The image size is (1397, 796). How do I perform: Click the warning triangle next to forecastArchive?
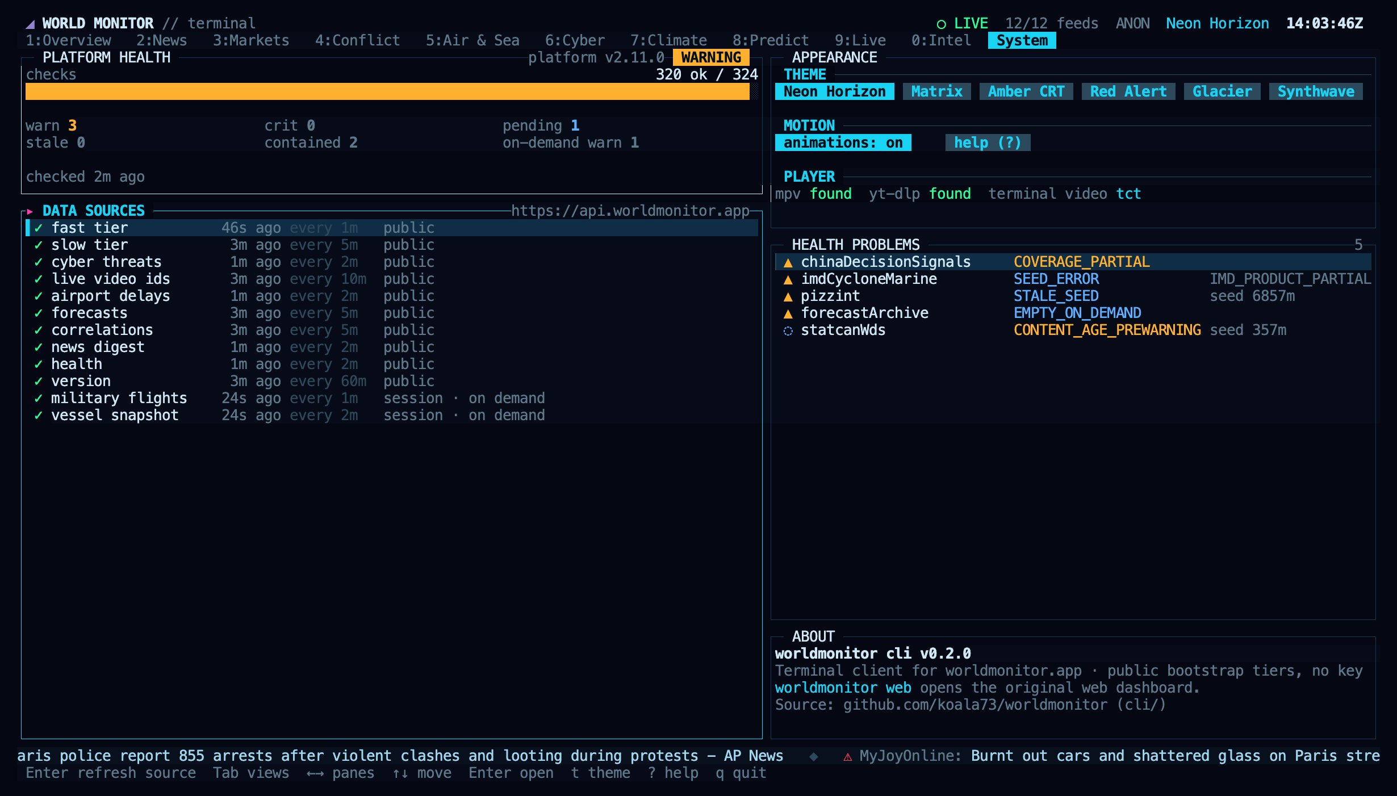pos(788,313)
